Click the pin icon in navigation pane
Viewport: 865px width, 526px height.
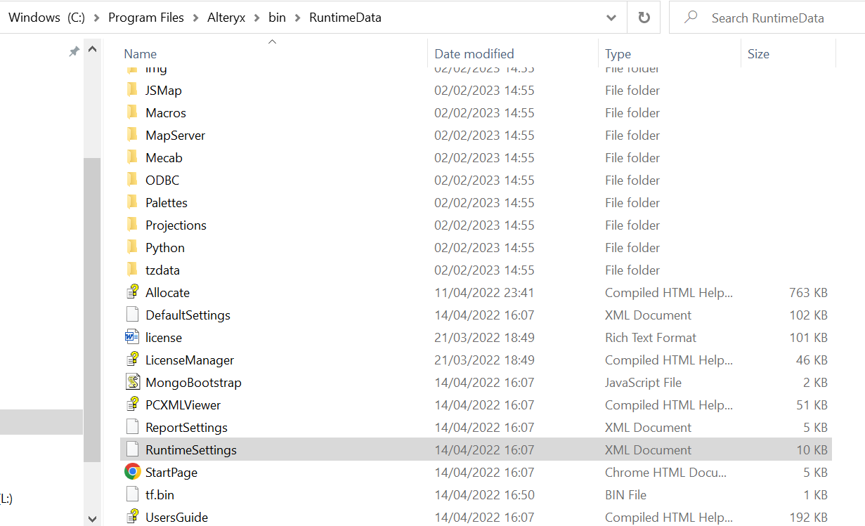pyautogui.click(x=74, y=51)
